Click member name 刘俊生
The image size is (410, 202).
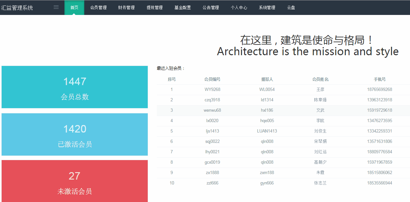pos(321,131)
